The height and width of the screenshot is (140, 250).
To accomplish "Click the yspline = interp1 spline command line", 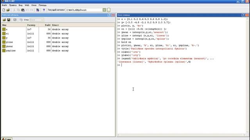I will coord(145,39).
